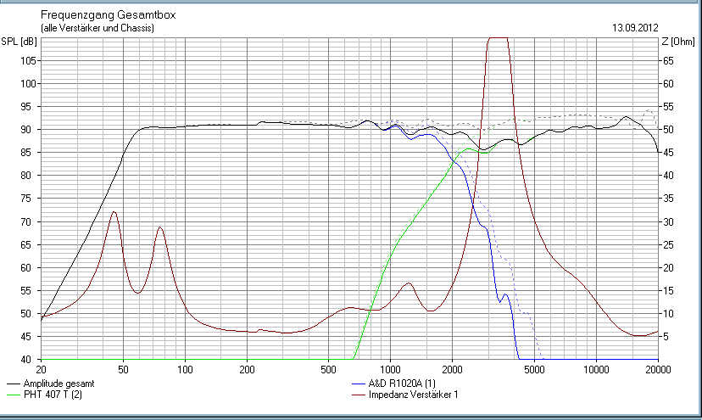The image size is (702, 420).
Task: Click the 'SPL [dB]' axis label
Action: (x=19, y=42)
